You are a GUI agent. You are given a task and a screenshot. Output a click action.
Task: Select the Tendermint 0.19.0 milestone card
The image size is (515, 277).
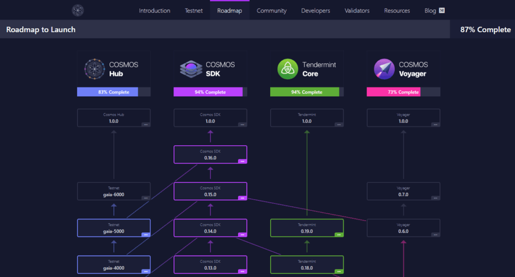(x=307, y=228)
